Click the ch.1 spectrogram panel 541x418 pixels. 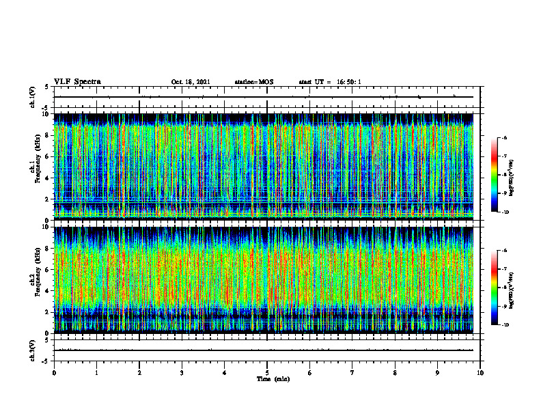[x=264, y=167]
